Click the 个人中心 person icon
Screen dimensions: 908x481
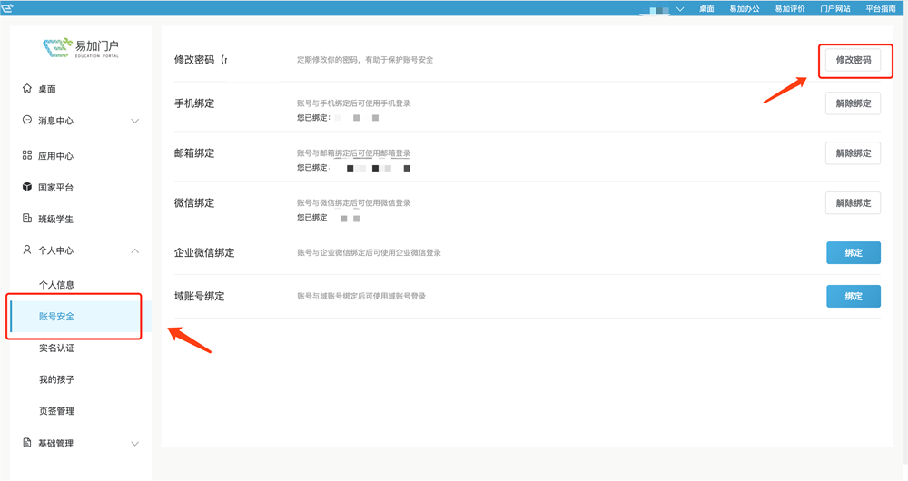(x=26, y=250)
